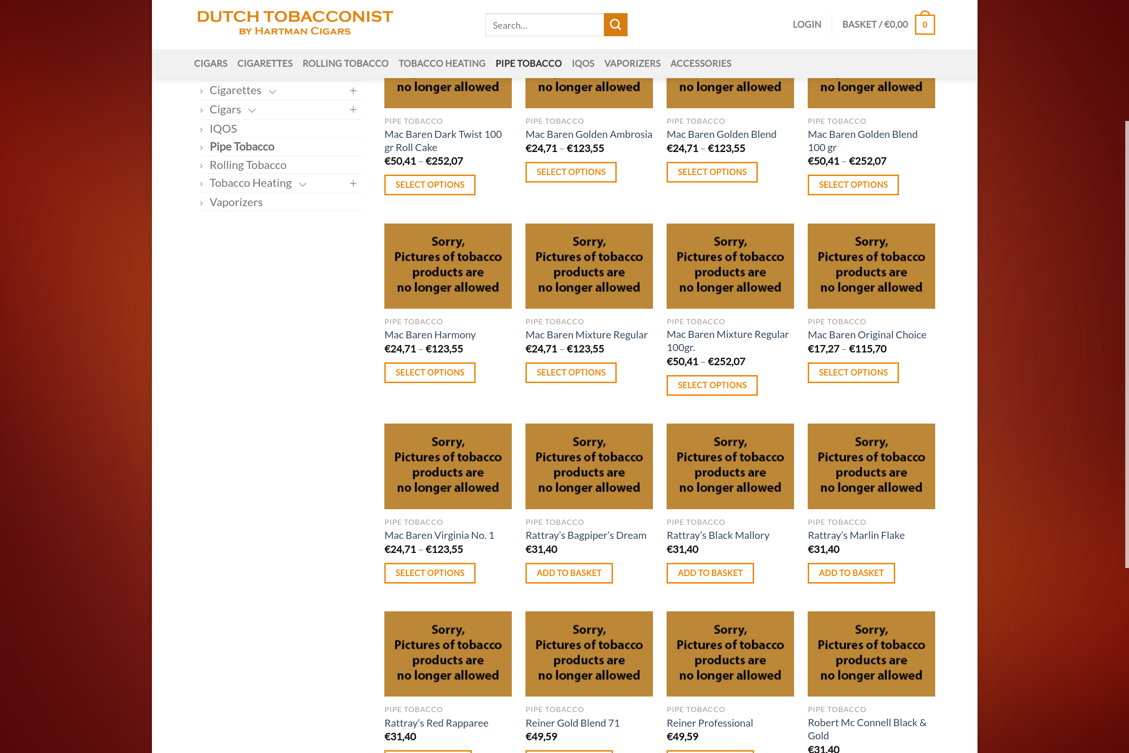Open Vaporizers category in sidebar
Viewport: 1129px width, 753px height.
point(236,202)
